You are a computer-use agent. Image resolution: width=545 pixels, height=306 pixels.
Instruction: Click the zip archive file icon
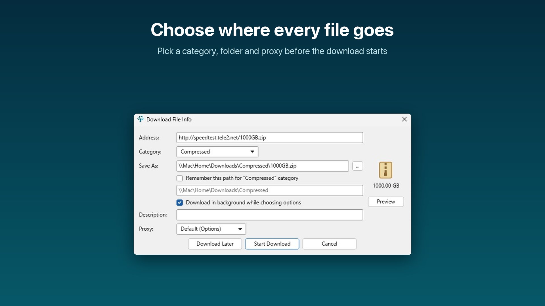coord(385,170)
